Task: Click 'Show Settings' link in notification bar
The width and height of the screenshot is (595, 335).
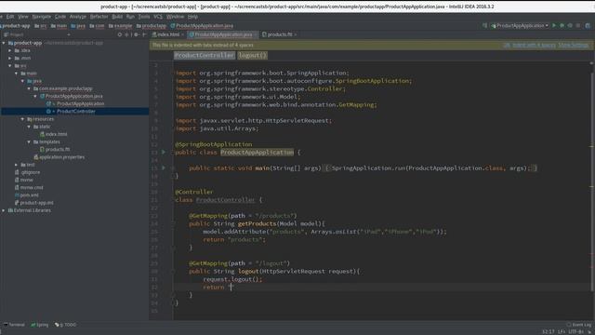Action: 574,45
